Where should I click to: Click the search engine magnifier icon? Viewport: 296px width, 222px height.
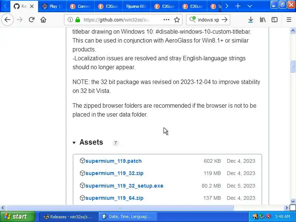(x=192, y=20)
